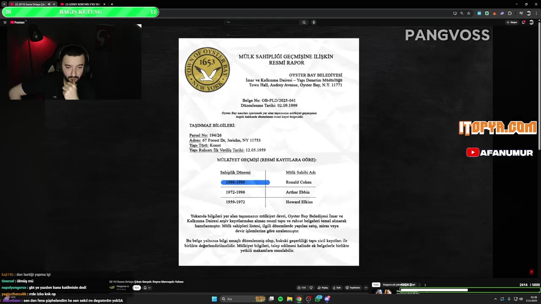Close the 'GÜNEY KORE'NİN' tab
The height and width of the screenshot is (304, 541).
(x=104, y=4)
